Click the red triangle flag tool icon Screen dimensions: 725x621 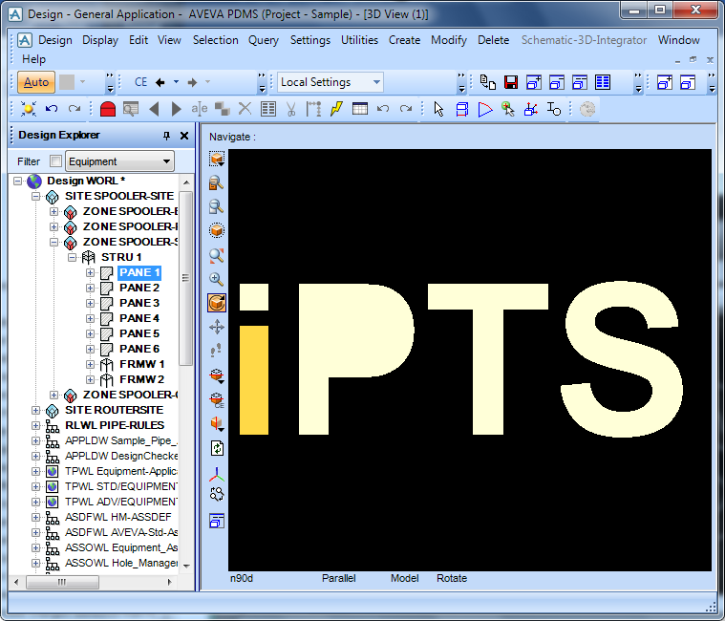coord(484,109)
